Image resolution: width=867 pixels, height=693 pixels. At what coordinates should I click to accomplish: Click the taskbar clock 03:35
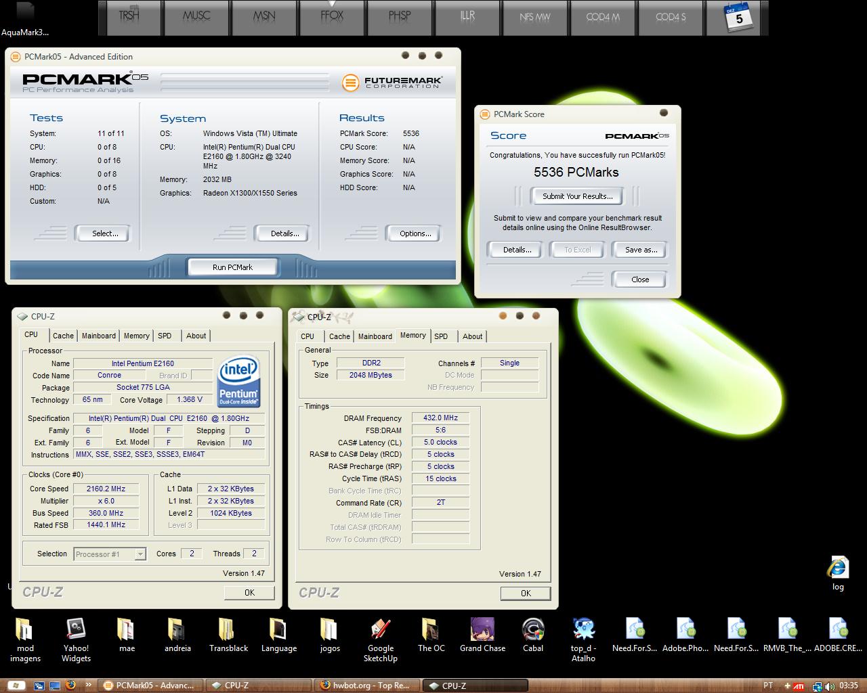pyautogui.click(x=849, y=686)
